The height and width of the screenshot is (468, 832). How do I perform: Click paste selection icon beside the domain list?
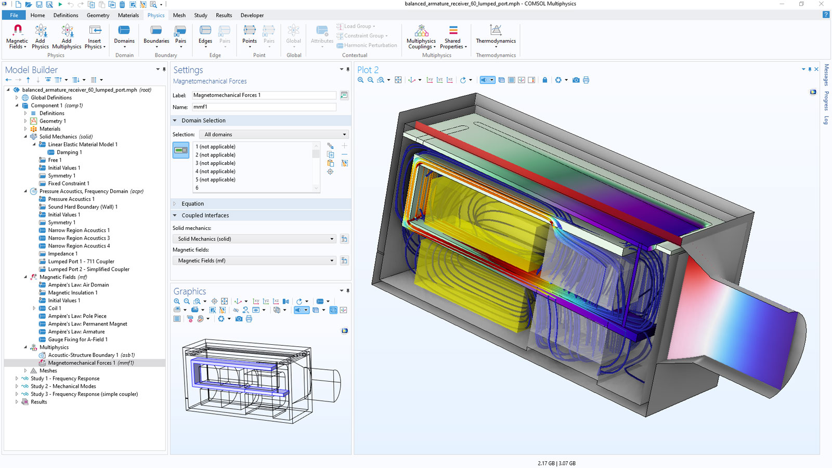(x=330, y=163)
